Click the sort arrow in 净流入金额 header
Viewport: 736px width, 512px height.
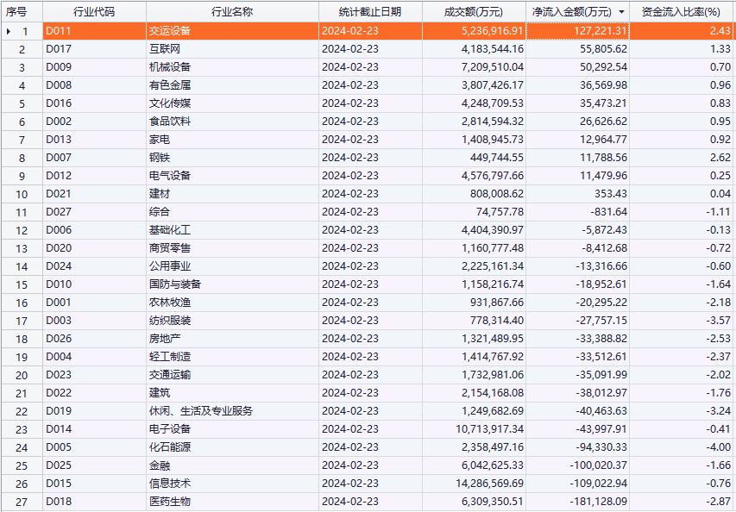pos(621,12)
